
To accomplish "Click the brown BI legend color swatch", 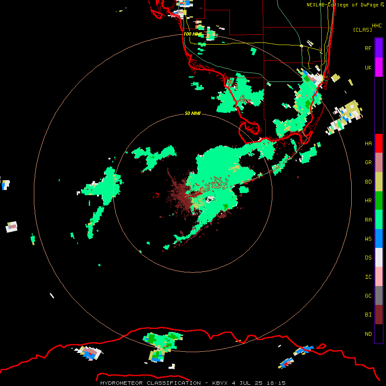I will point(379,315).
